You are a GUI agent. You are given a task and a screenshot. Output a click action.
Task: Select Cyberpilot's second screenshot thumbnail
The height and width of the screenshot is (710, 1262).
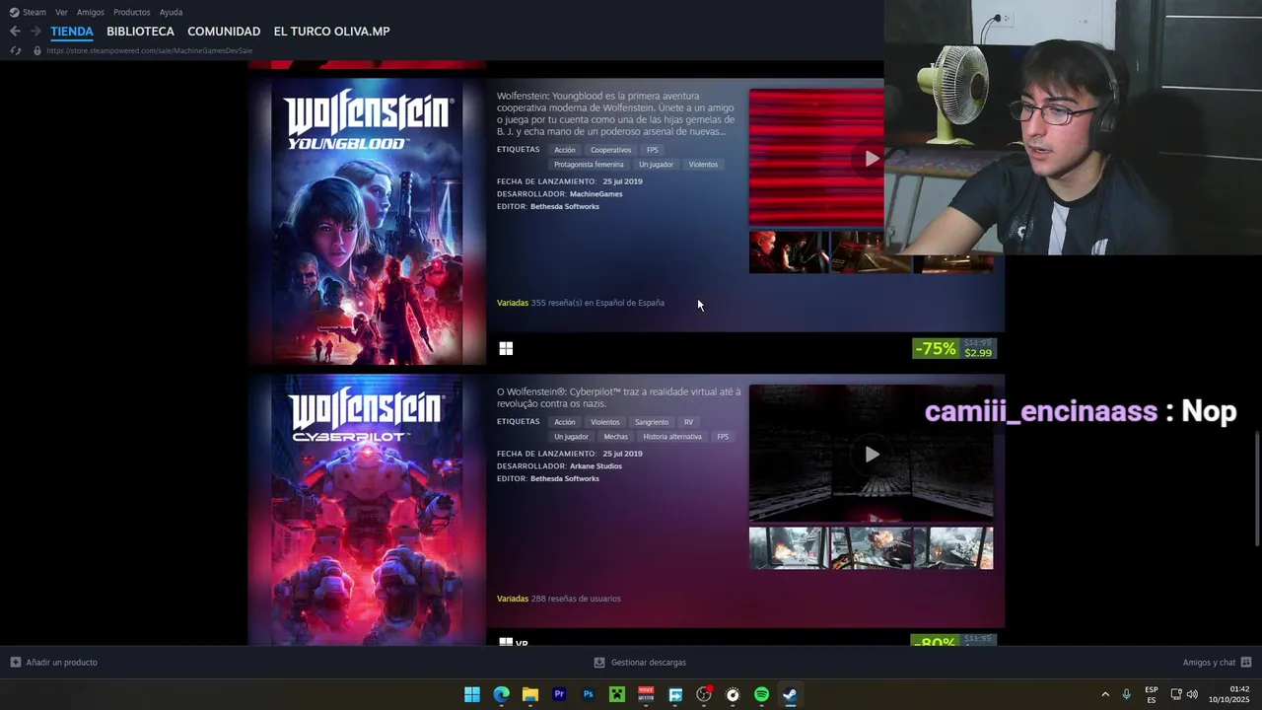coord(872,548)
